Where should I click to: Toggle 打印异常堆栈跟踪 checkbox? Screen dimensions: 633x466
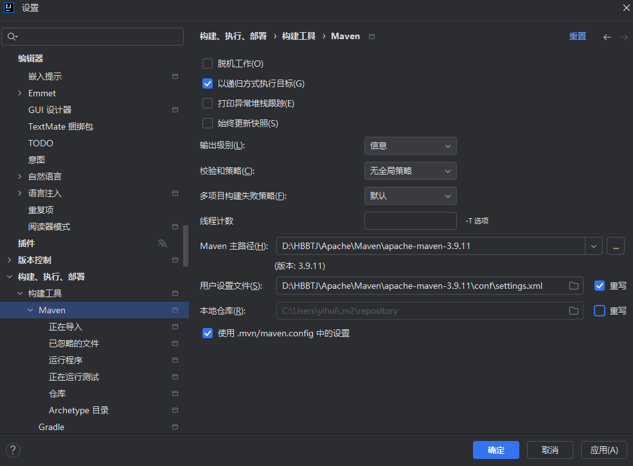tap(208, 103)
